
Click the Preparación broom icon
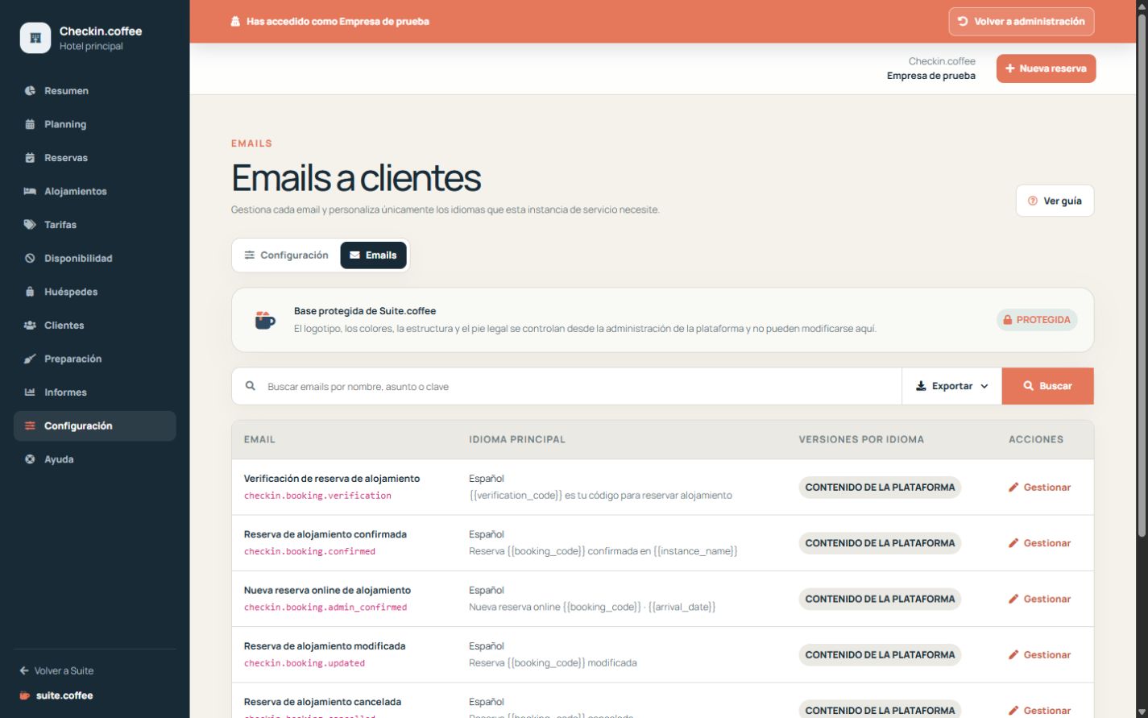click(30, 359)
